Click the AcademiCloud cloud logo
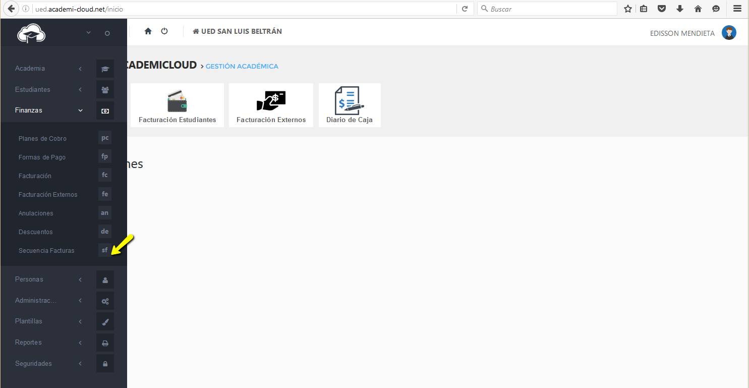The width and height of the screenshot is (749, 388). [x=31, y=34]
